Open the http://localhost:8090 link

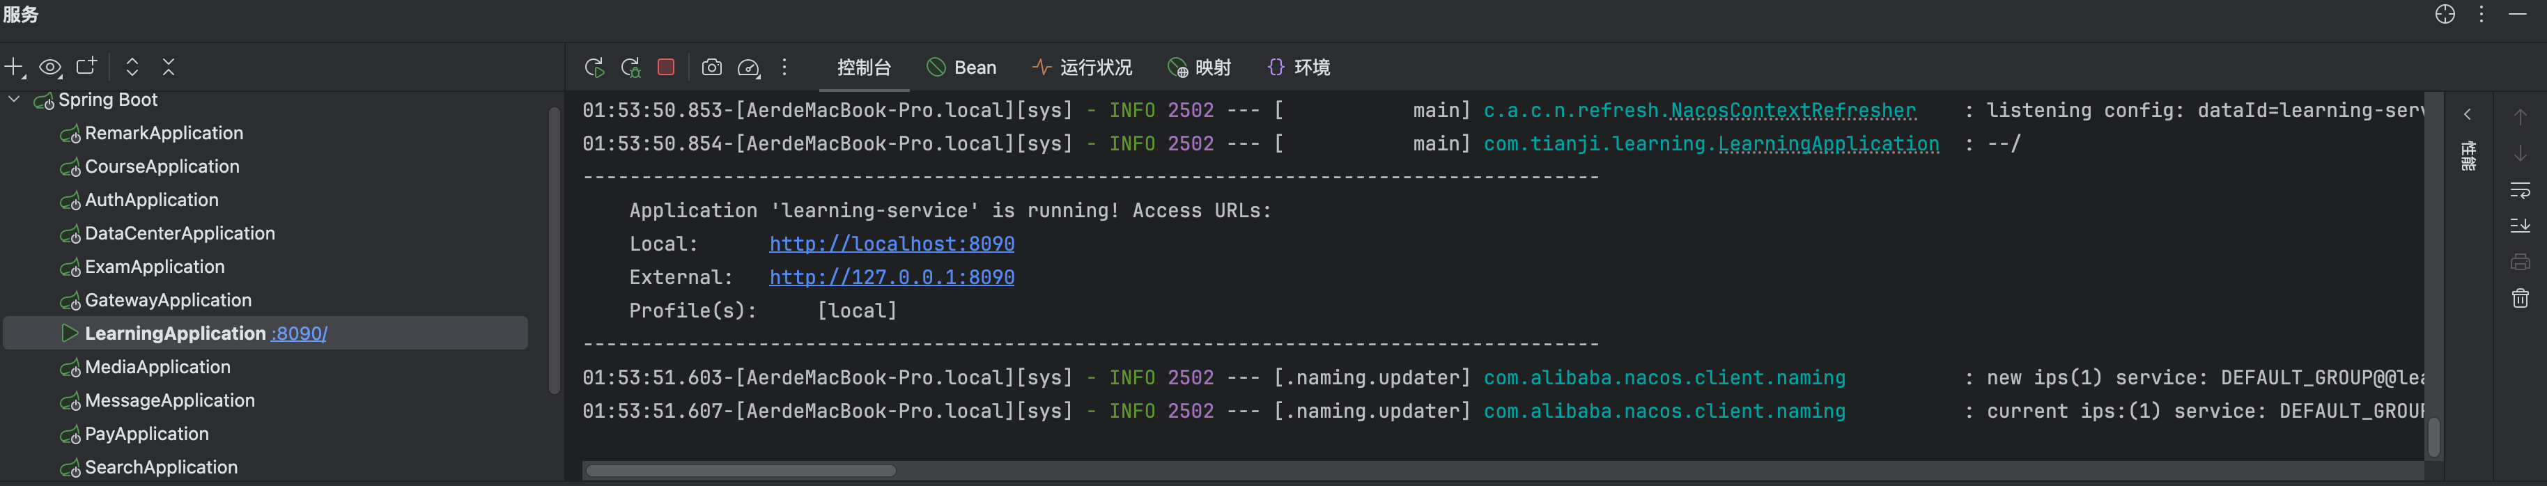(x=892, y=244)
